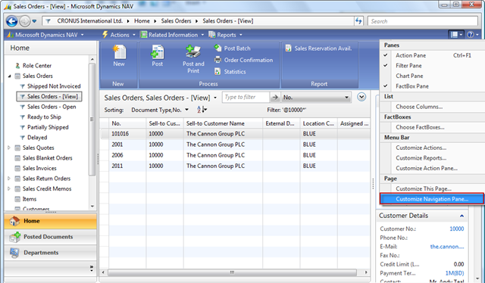Click customer number 10000 link in Customer Details
Screen dimensions: 485x283
pyautogui.click(x=456, y=229)
